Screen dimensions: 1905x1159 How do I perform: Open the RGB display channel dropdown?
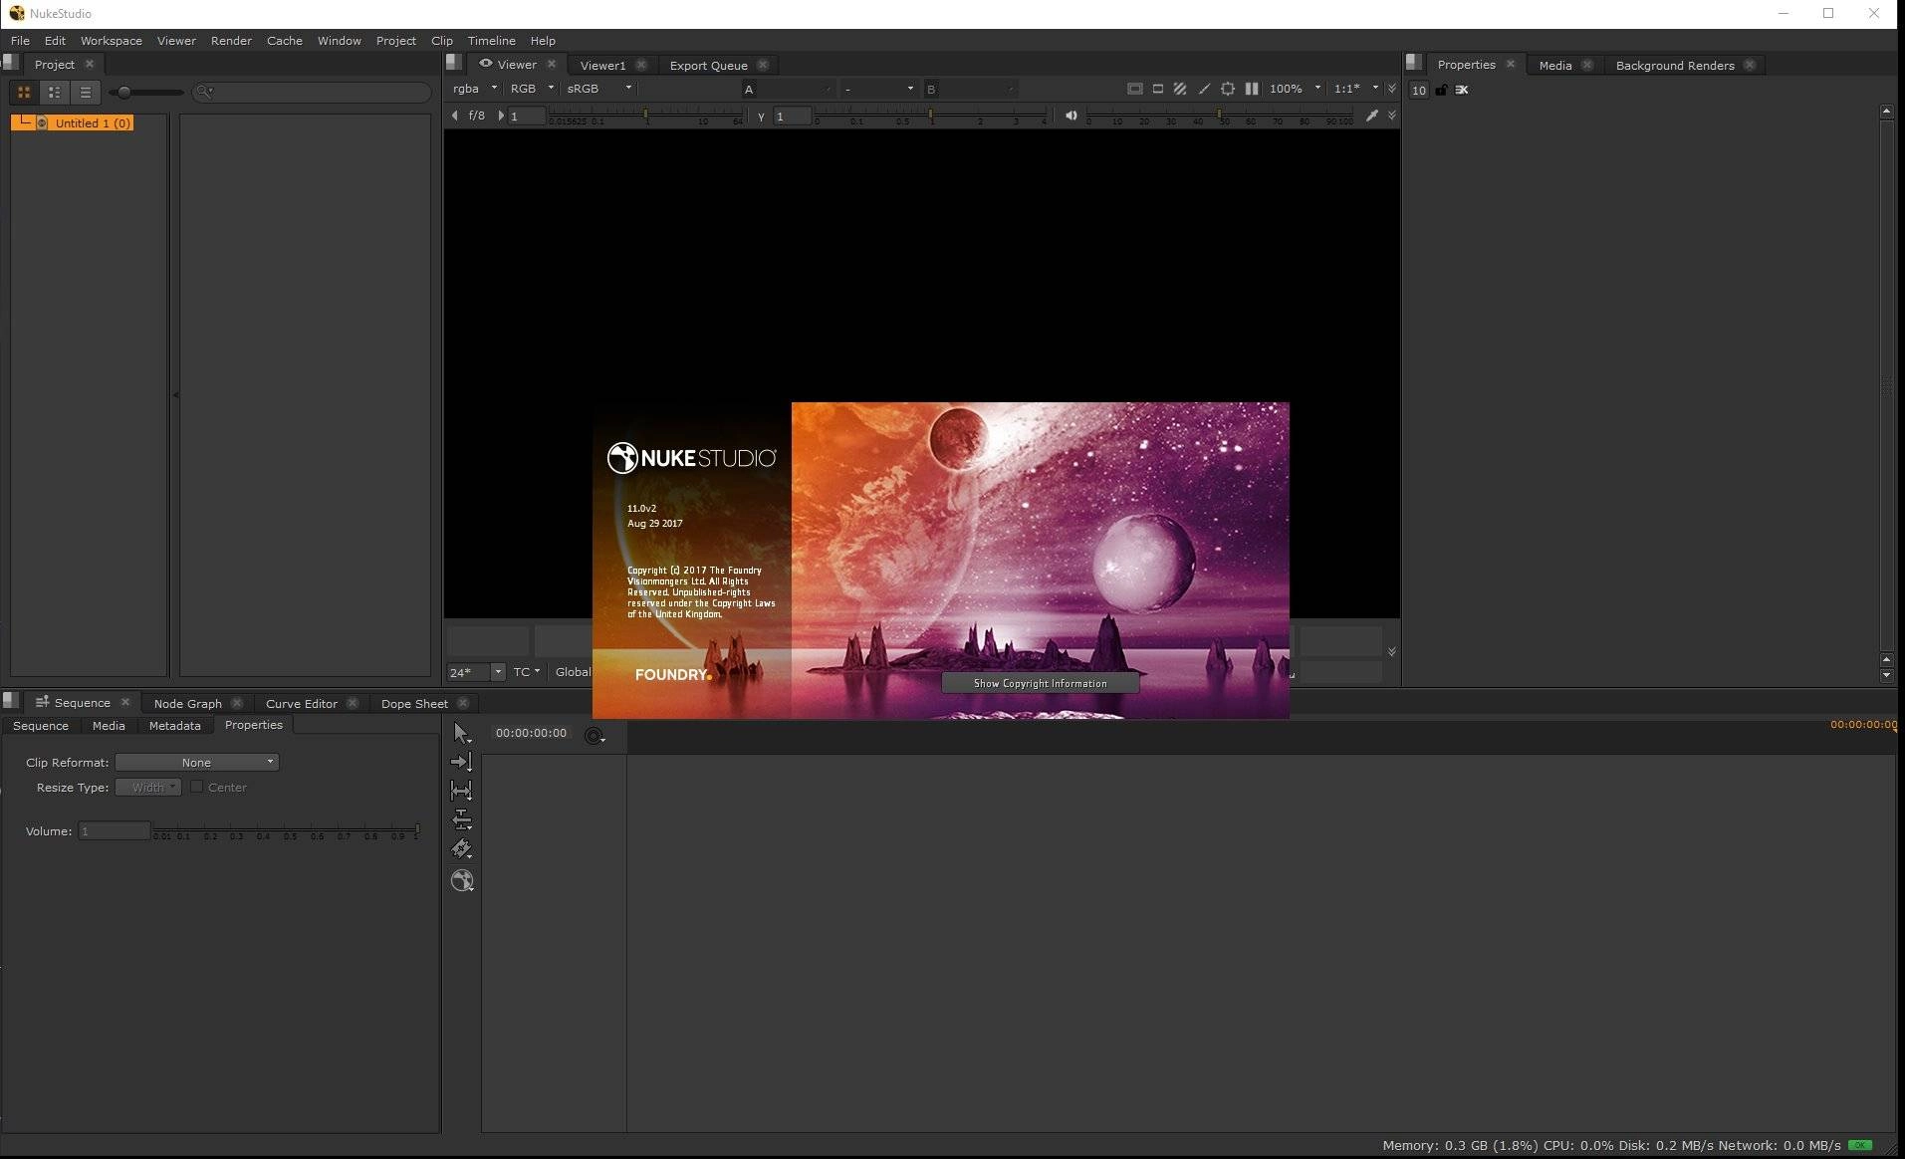(x=532, y=89)
